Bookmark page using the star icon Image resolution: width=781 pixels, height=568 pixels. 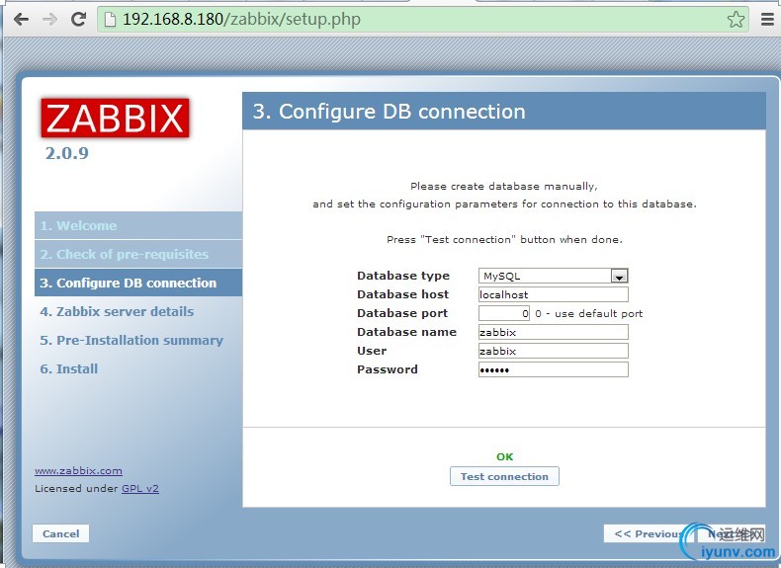point(736,20)
